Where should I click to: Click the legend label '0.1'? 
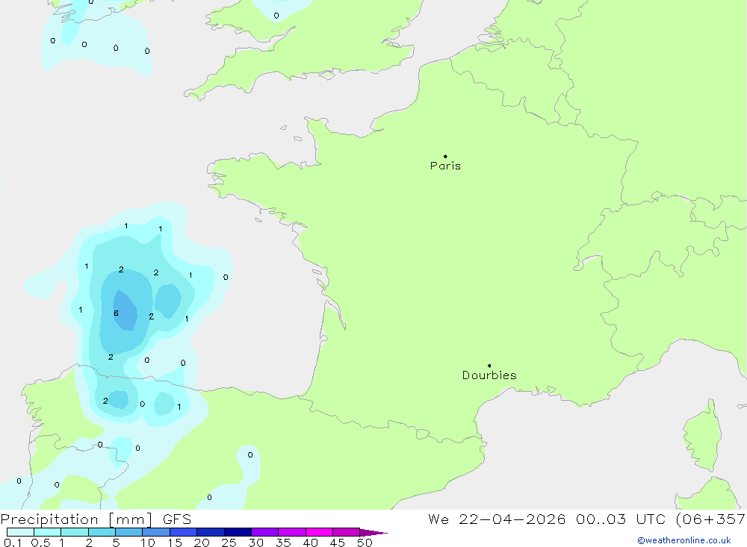pos(13,543)
